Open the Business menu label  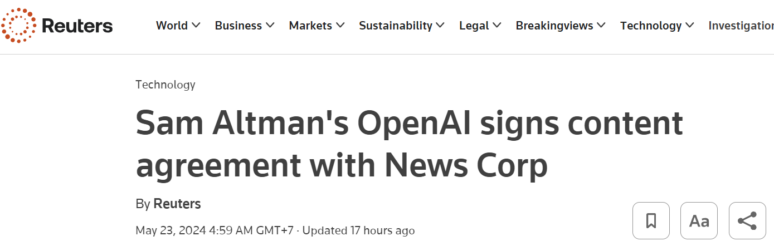coord(238,26)
